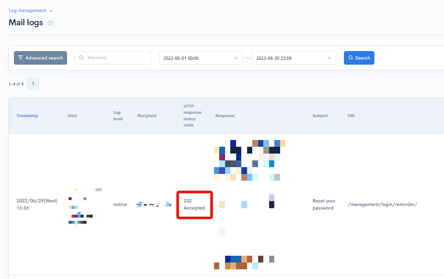
Task: Click the filter icon on the Advanced search button
Action: point(20,58)
